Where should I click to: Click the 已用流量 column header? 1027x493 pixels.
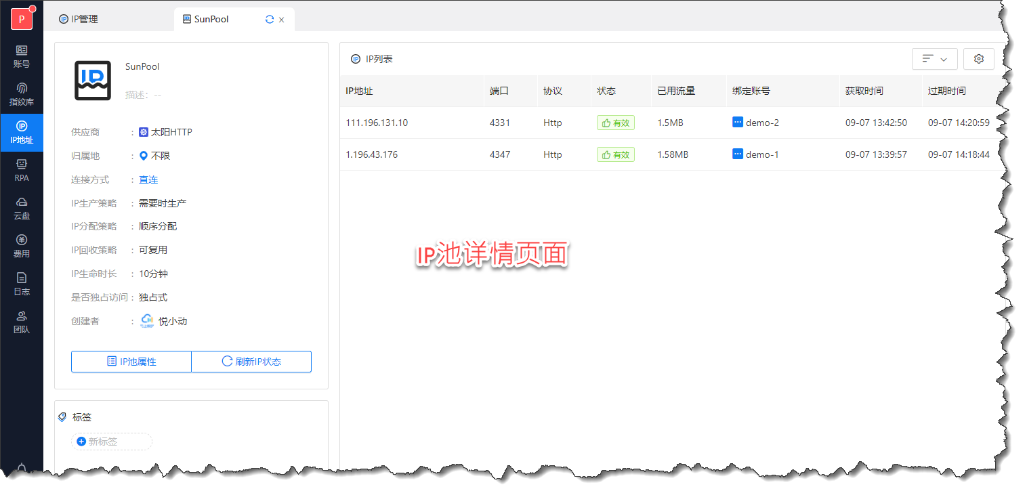pos(689,91)
